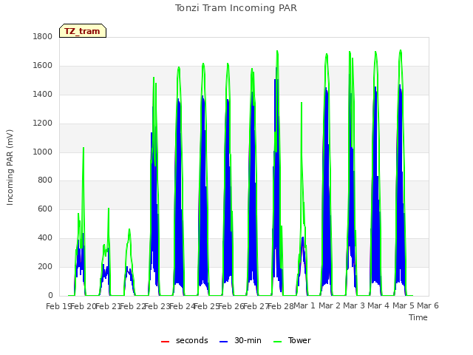The width and height of the screenshot is (473, 355).
Task: Click the Mar 1 x-axis date label
Action: 304,305
